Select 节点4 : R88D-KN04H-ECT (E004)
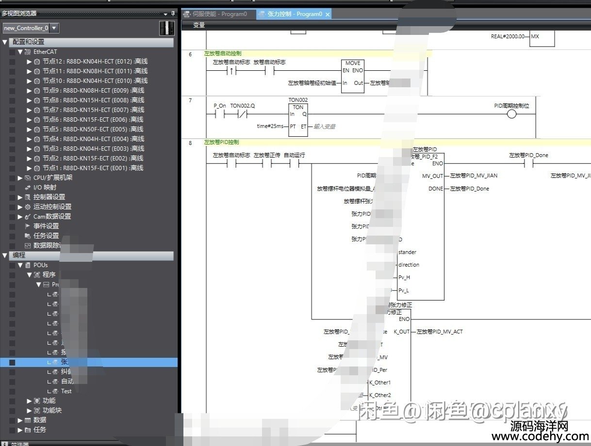This screenshot has height=446, width=591. (x=93, y=139)
